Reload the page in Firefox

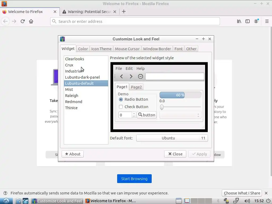coord(23,21)
